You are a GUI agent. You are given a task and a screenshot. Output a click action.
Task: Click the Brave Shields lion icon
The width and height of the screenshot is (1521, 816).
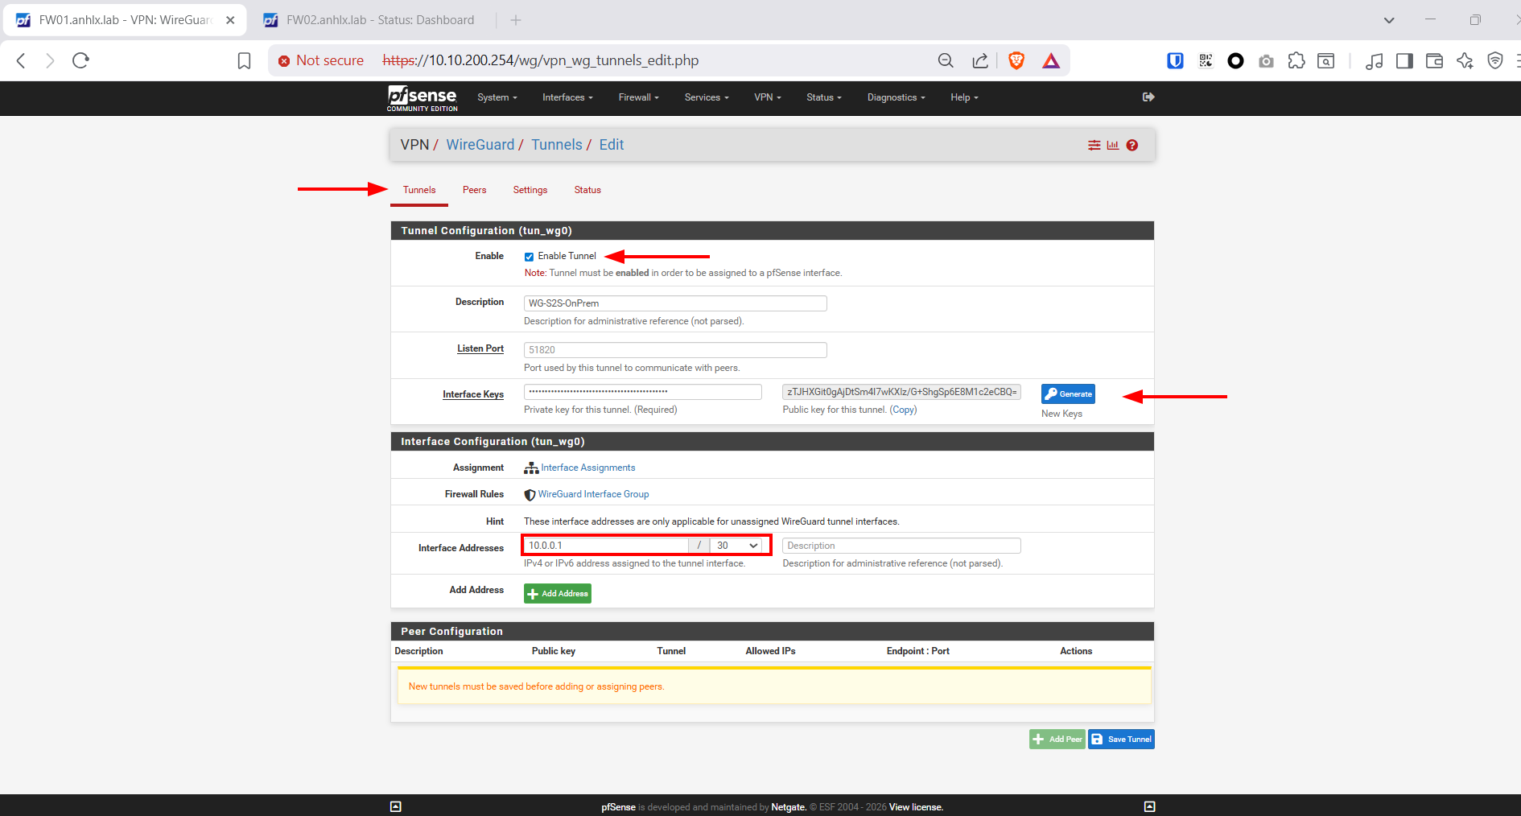click(x=1016, y=60)
